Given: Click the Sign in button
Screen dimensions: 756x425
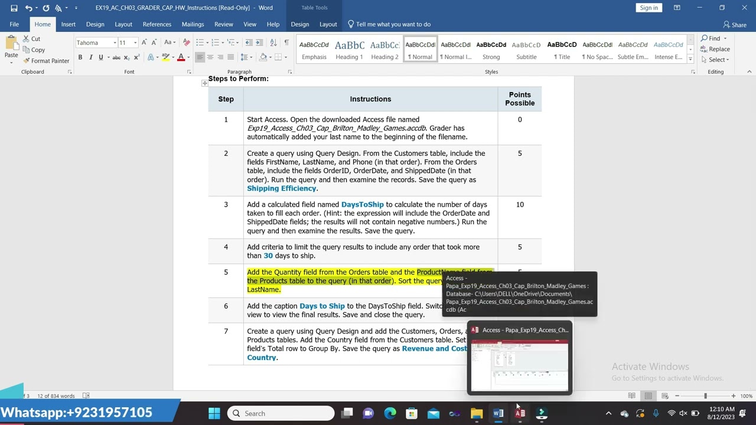Looking at the screenshot, I should (649, 8).
